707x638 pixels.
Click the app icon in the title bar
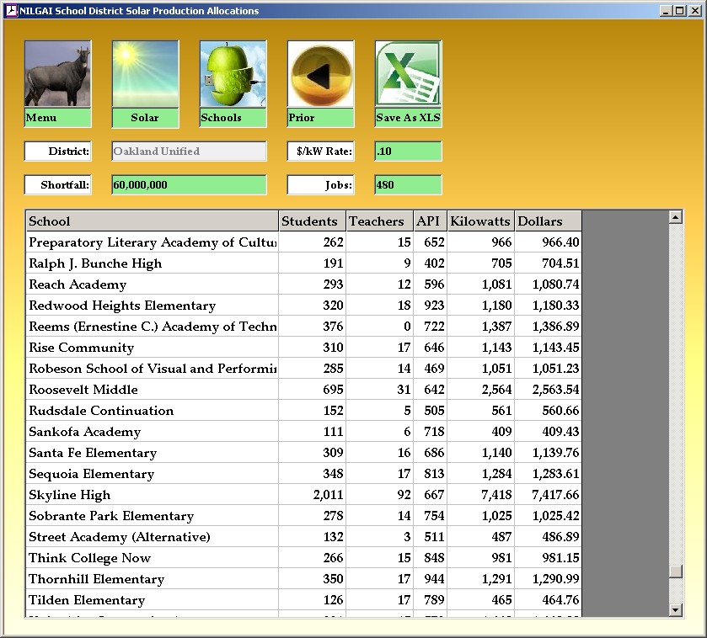[x=11, y=11]
